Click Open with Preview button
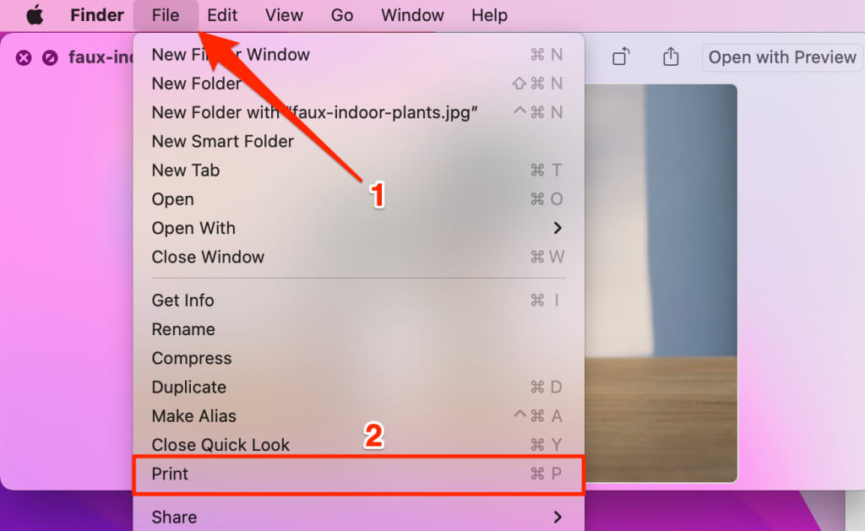 coord(782,57)
